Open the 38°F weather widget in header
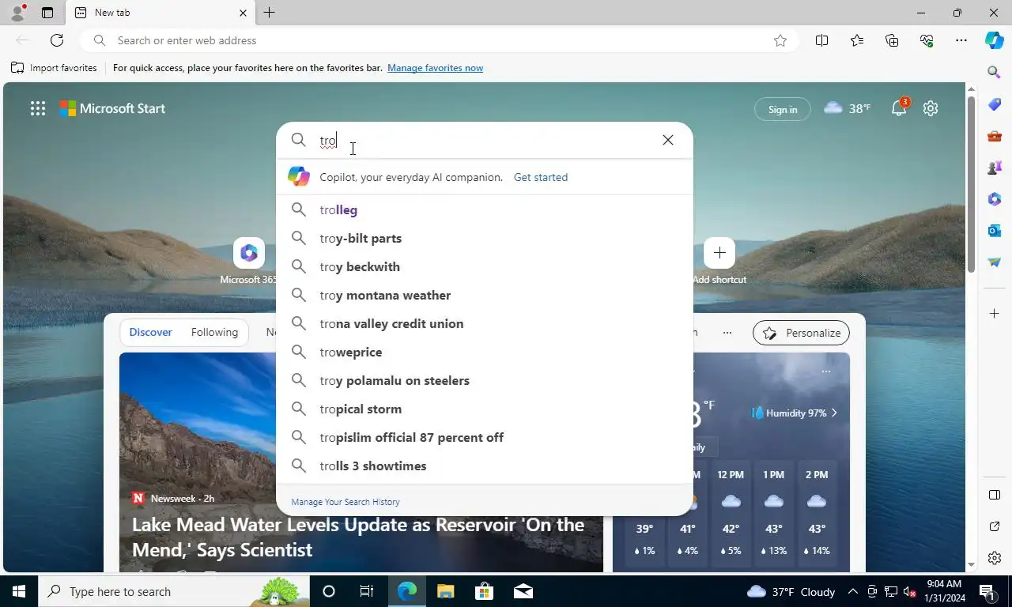Image resolution: width=1012 pixels, height=607 pixels. click(x=847, y=108)
